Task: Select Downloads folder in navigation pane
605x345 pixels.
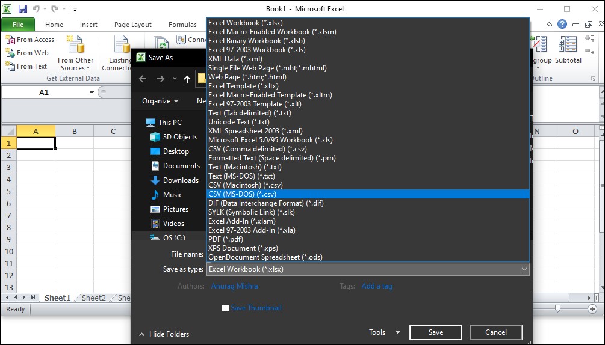Action: tap(175, 180)
